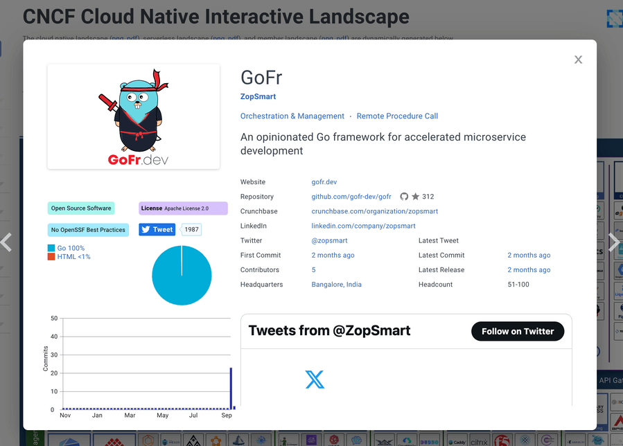Click the Tweet button

(x=157, y=229)
